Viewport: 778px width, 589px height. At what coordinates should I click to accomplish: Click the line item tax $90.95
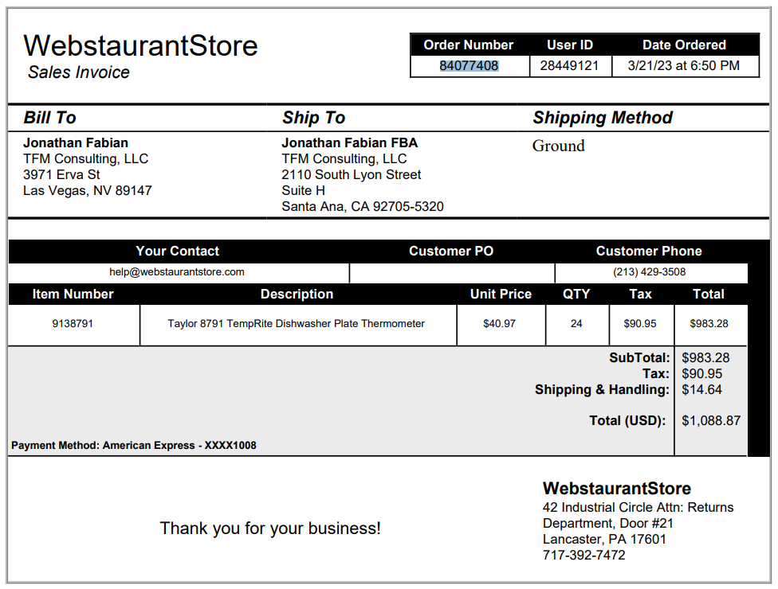pyautogui.click(x=640, y=323)
